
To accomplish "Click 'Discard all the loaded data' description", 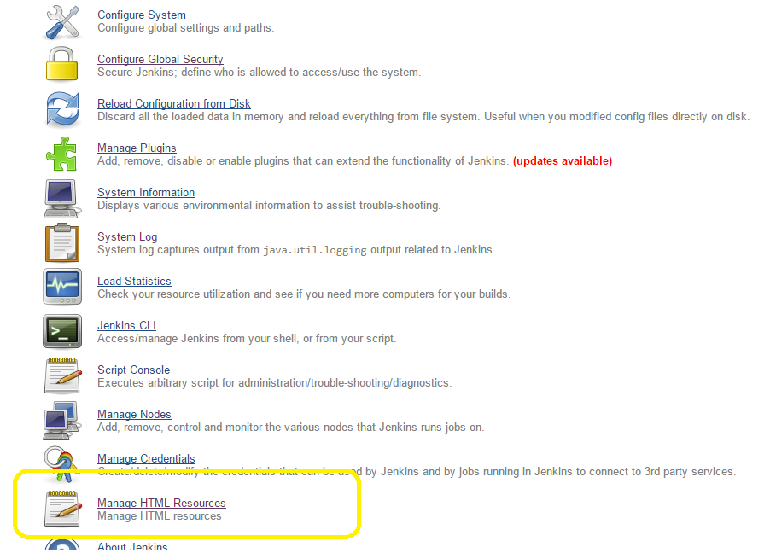I will tap(423, 116).
